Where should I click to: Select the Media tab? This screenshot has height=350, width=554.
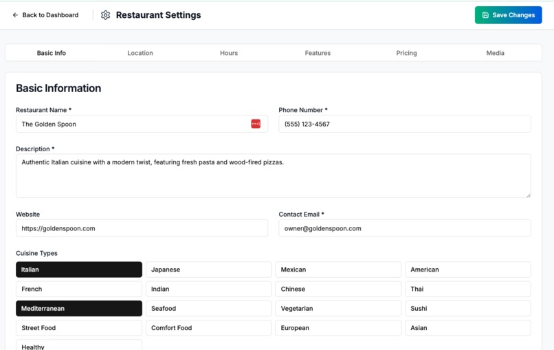click(495, 53)
